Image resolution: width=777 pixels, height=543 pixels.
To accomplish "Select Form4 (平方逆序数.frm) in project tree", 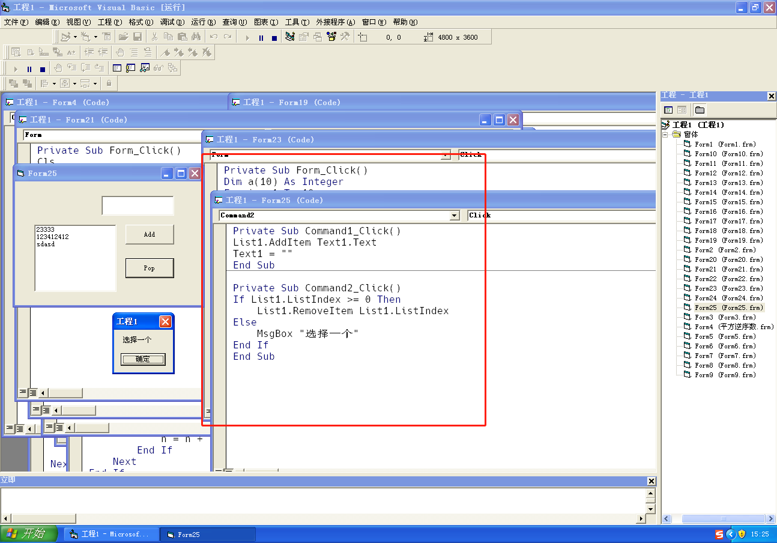I will 734,327.
